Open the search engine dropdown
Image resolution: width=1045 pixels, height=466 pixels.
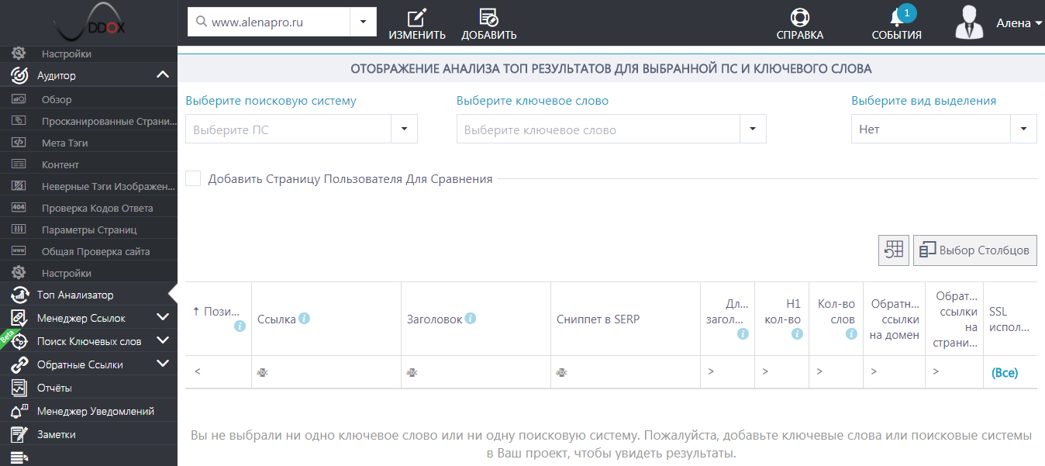(x=404, y=129)
